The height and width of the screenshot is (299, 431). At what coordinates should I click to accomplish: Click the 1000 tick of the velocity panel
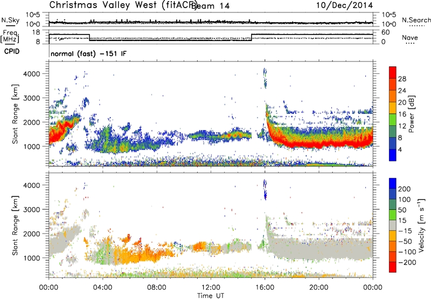[32, 258]
